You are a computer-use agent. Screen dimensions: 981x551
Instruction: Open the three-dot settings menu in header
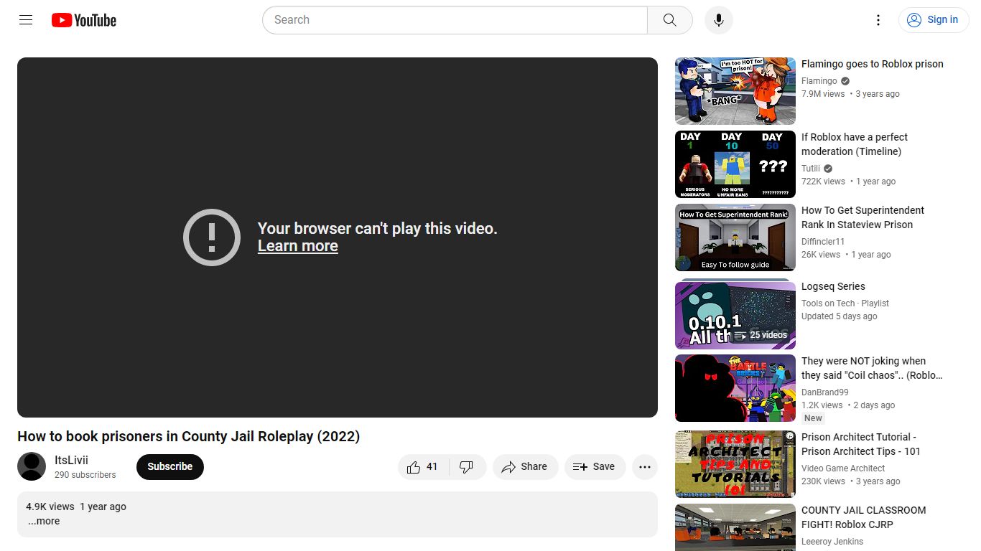coord(878,20)
